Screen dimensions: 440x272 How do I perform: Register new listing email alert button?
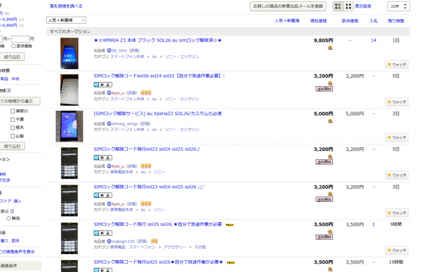coord(288,6)
